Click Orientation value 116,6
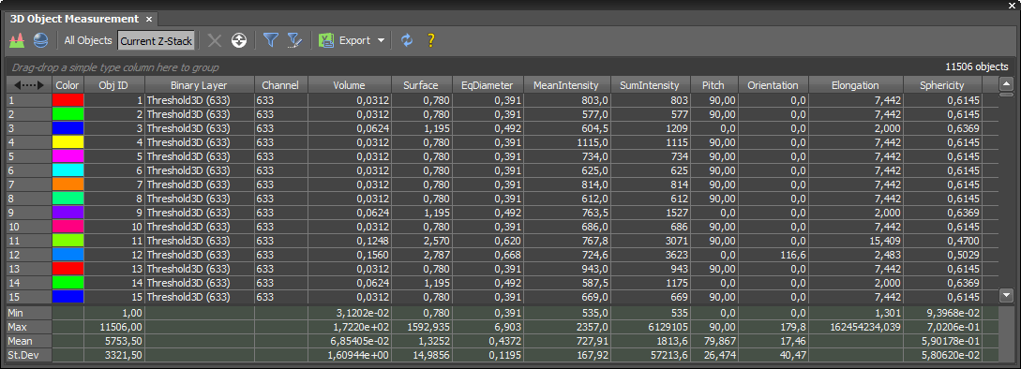 (x=792, y=255)
